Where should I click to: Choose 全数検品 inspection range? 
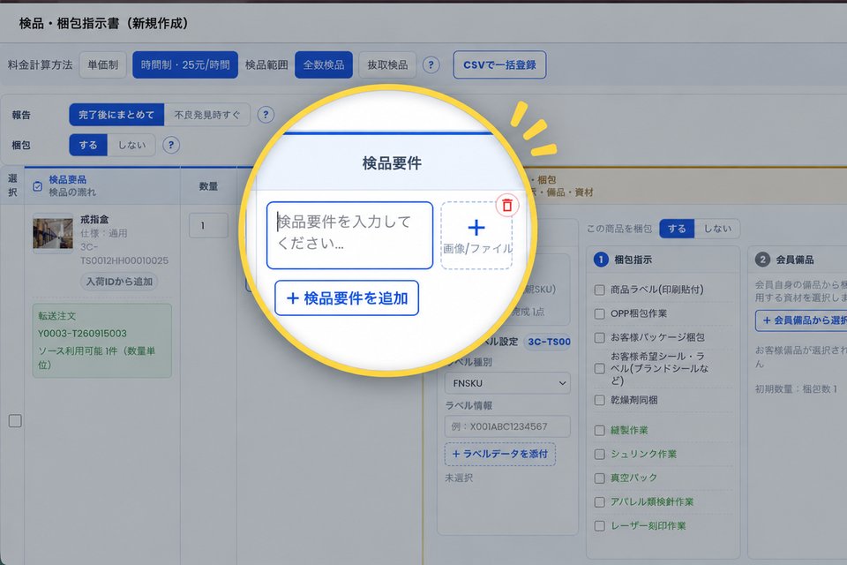pos(324,64)
